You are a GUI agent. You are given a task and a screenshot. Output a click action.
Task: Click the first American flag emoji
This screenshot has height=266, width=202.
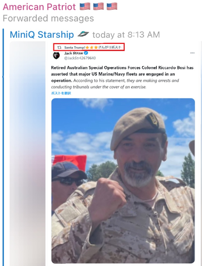(x=85, y=7)
